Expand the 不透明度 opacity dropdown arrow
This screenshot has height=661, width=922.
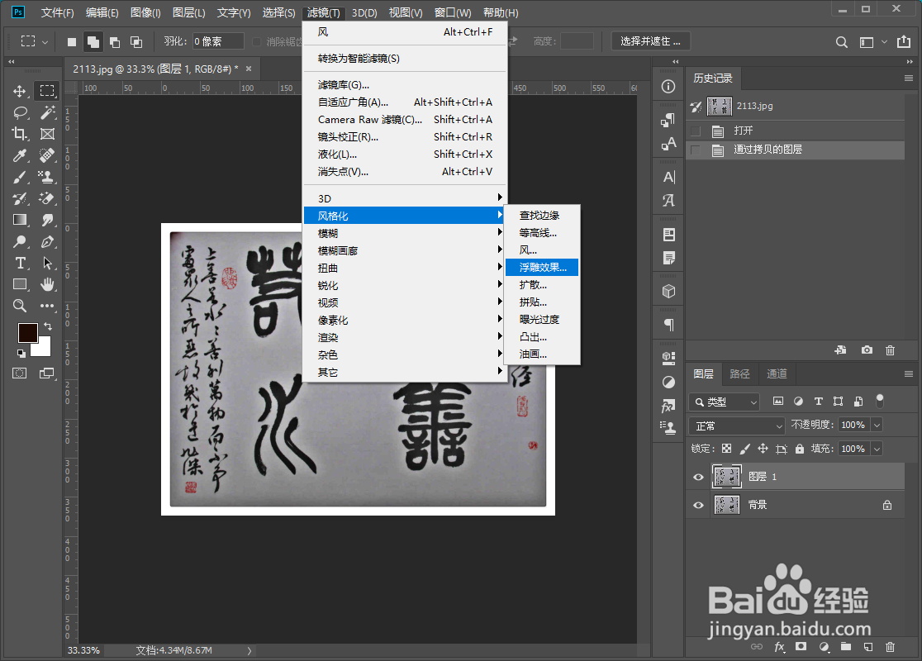pos(877,425)
